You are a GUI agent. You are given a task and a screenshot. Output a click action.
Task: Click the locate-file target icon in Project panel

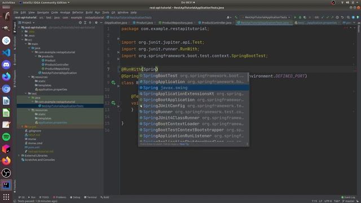pos(80,23)
